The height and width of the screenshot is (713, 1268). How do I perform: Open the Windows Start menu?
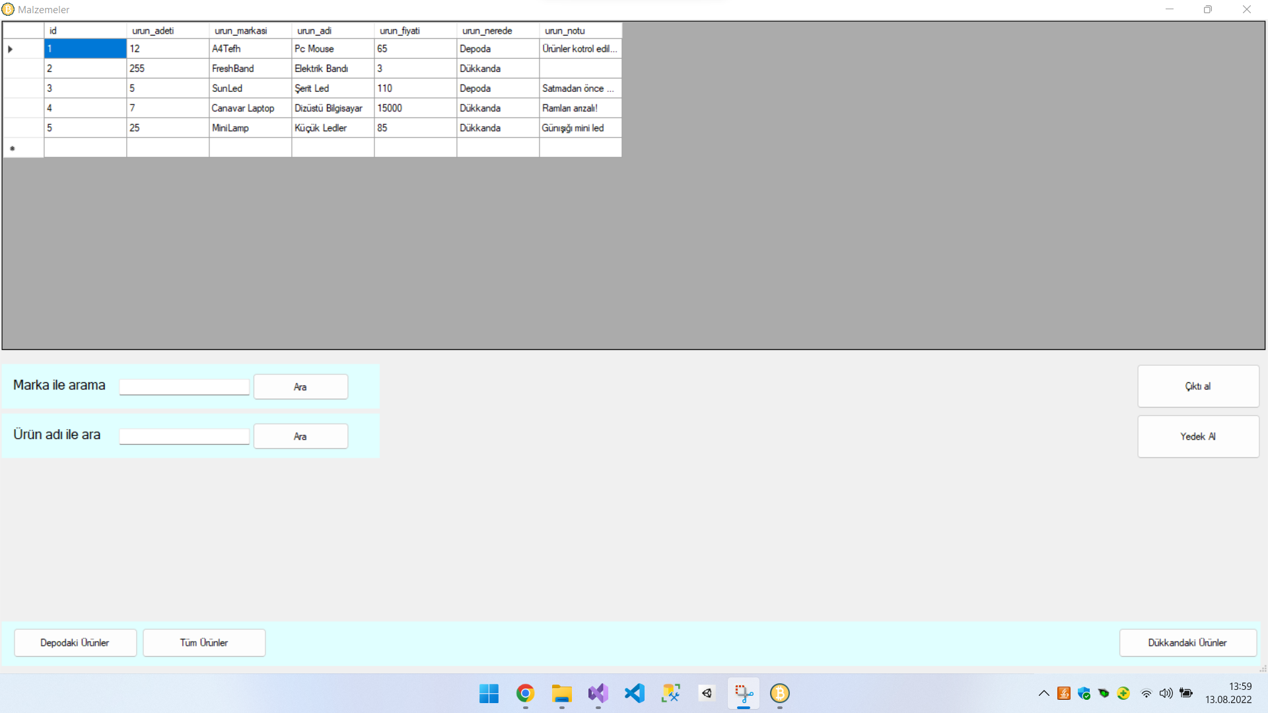tap(489, 693)
